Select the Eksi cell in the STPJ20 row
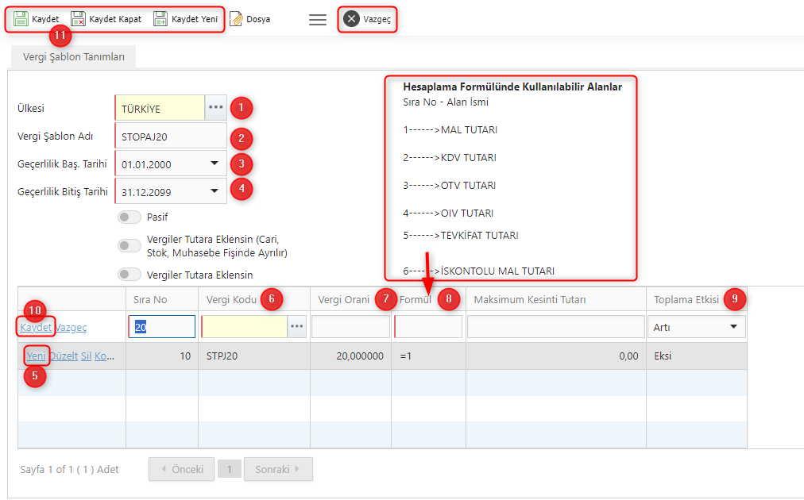The height and width of the screenshot is (500, 804). pyautogui.click(x=696, y=356)
